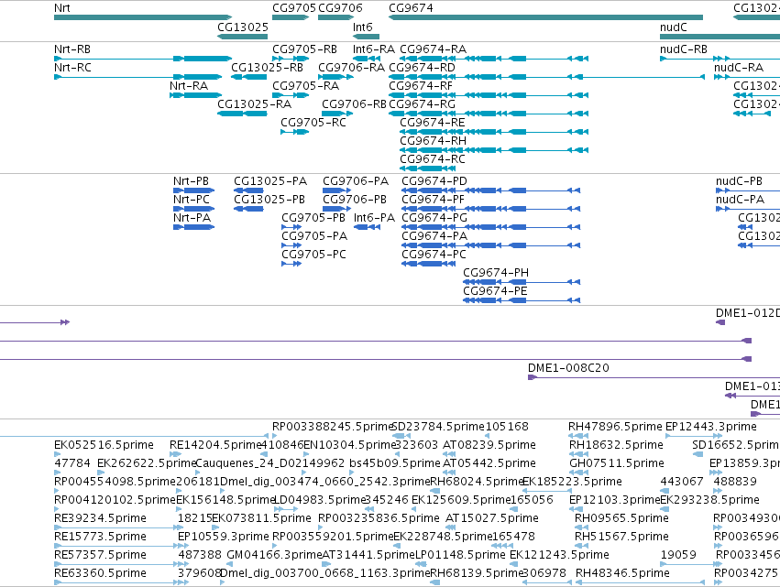Select protein Int6-PA
The width and height of the screenshot is (780, 587).
[368, 227]
